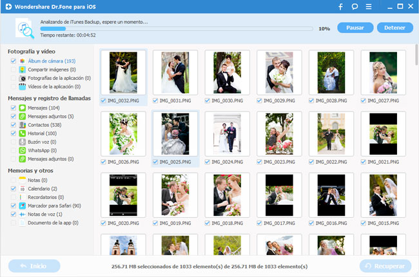419x277 pixels.
Task: Click the Safari bookmark compass icon
Action: point(23,206)
